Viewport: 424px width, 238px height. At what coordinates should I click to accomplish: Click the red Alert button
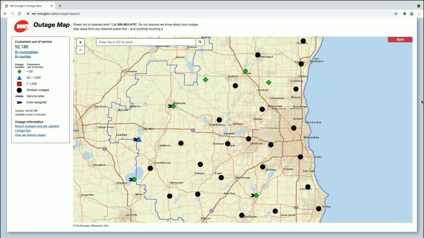(400, 39)
